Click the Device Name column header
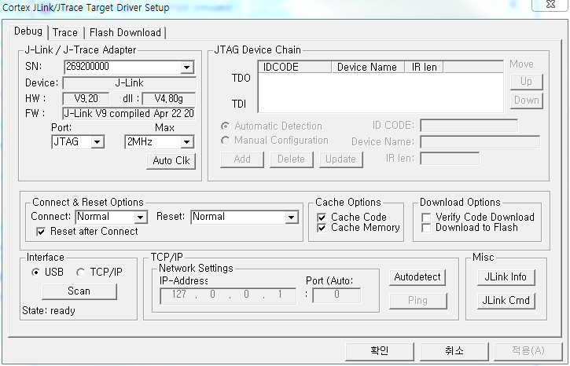The width and height of the screenshot is (570, 366). point(368,68)
